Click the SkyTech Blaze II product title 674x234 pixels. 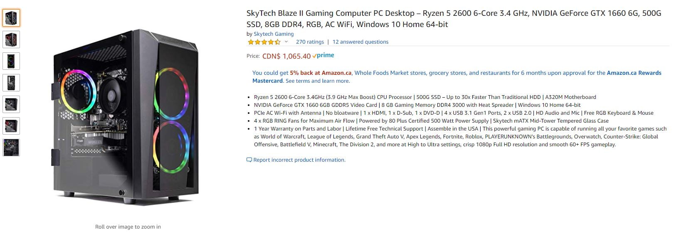pyautogui.click(x=454, y=19)
